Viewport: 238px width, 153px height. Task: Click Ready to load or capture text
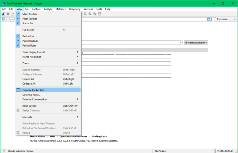click(x=21, y=151)
